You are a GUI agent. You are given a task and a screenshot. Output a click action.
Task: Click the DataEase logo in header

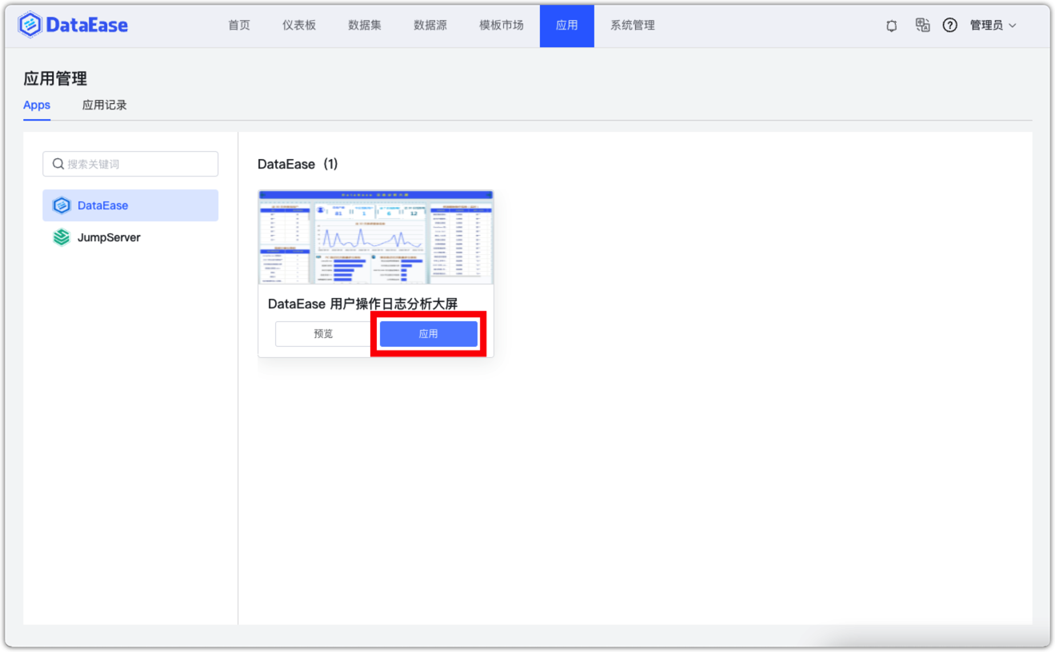pyautogui.click(x=73, y=25)
